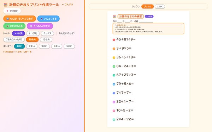This screenshot has height=132, width=212.
Task: Go back via ← さんすう link
Action: [x=67, y=5]
